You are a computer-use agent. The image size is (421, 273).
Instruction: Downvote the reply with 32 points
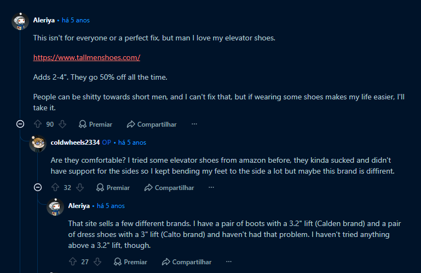click(80, 187)
